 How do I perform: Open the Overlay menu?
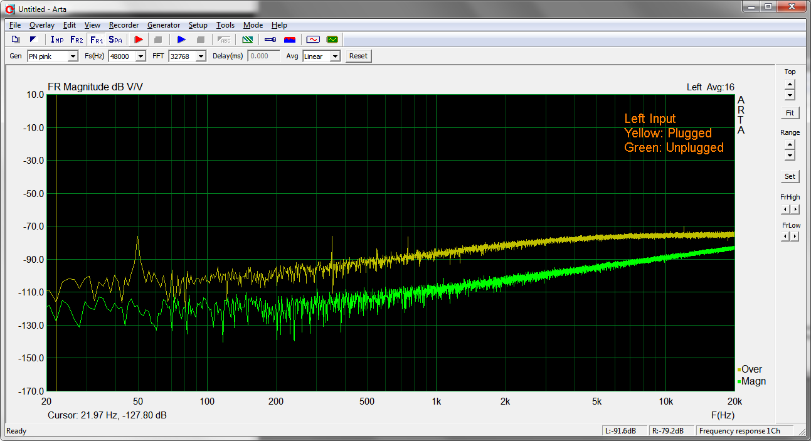point(41,25)
